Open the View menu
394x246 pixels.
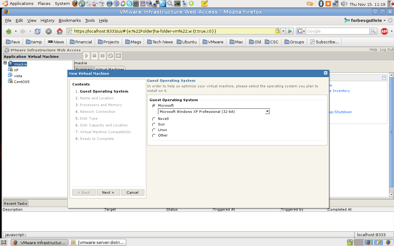coord(32,20)
